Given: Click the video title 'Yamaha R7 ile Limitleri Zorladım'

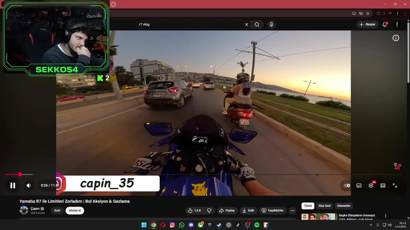Looking at the screenshot, I should point(75,201).
